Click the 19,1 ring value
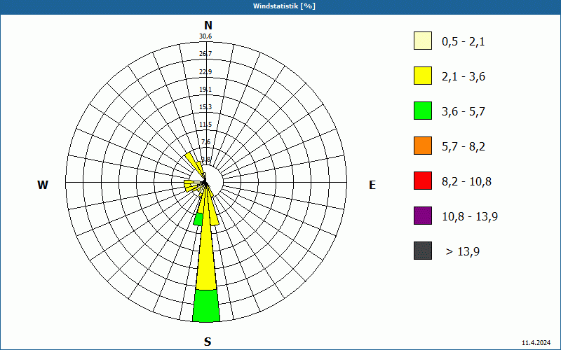 coord(205,90)
